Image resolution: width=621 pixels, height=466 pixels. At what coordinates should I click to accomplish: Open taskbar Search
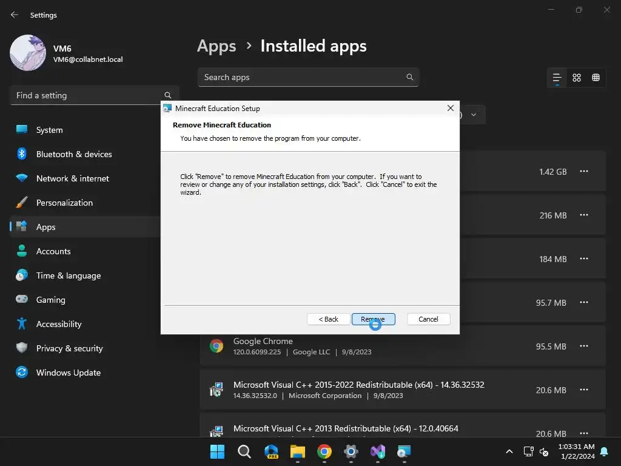tap(244, 451)
